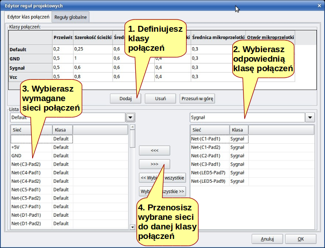Click the Szerokość ścieżki column header

click(93, 38)
